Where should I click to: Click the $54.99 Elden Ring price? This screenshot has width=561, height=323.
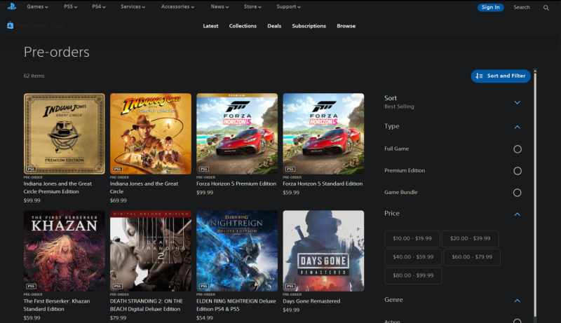click(x=205, y=318)
